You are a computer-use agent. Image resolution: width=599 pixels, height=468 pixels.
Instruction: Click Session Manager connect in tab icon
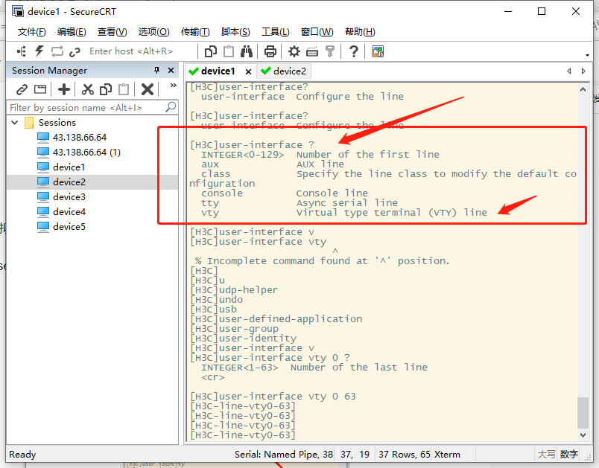point(40,89)
